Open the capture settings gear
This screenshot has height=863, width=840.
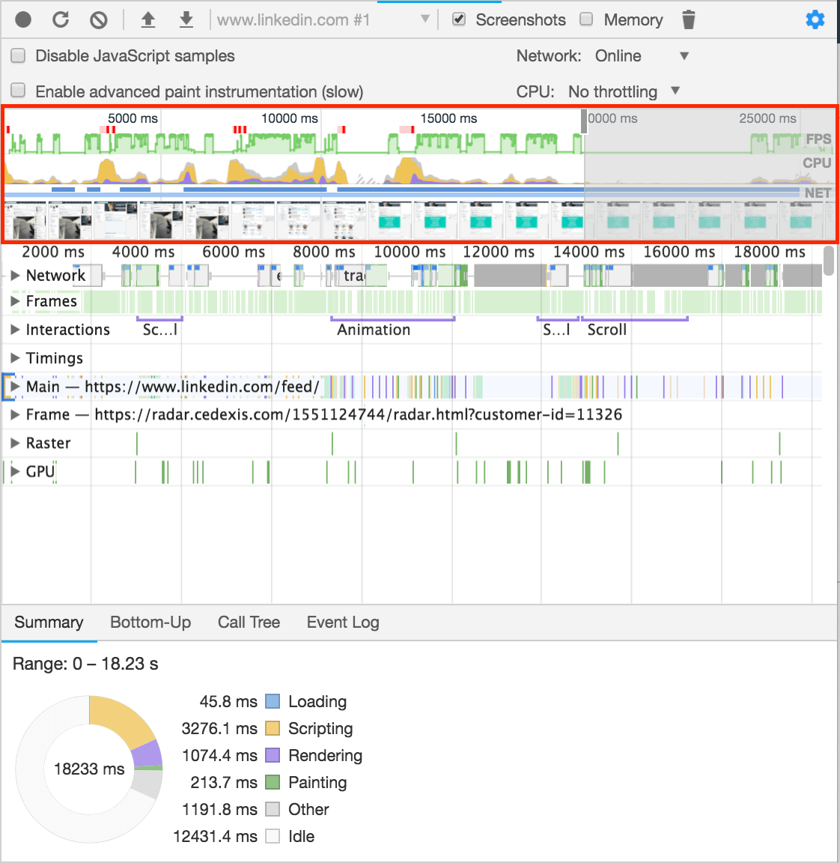[815, 19]
